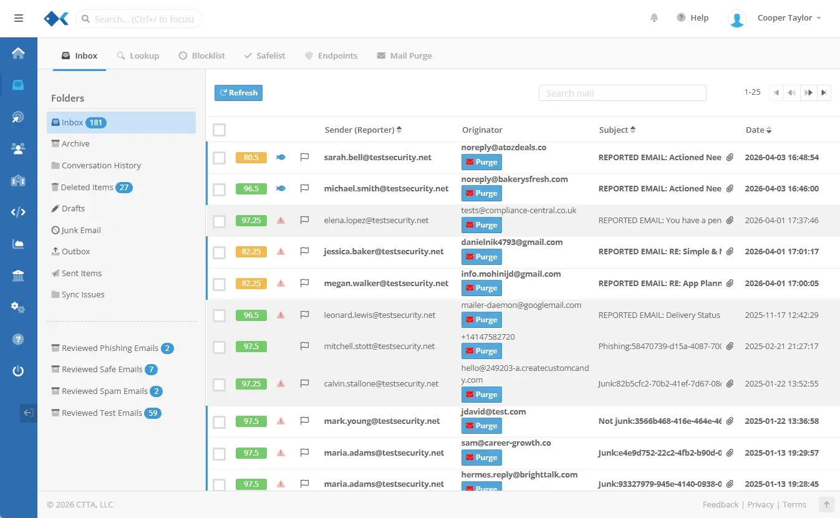The width and height of the screenshot is (840, 518).
Task: Open the code brackets sidebar icon
Action: (x=18, y=212)
